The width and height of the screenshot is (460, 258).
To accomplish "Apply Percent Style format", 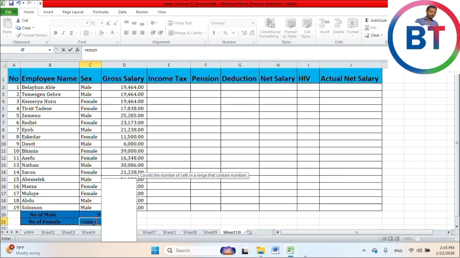I will pyautogui.click(x=225, y=33).
